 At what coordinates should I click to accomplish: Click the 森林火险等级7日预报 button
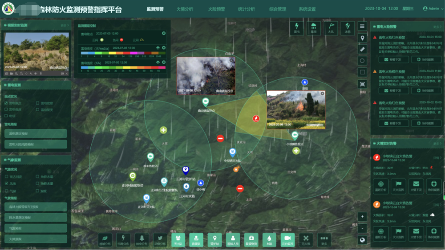[36, 207]
